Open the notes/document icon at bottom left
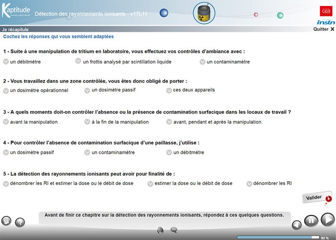Image resolution: width=336 pixels, height=240 pixels. pos(6,221)
